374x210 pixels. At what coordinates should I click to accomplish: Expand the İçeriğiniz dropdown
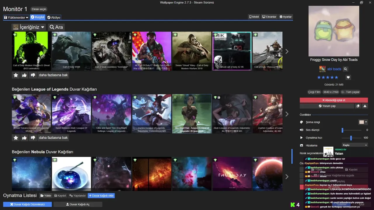point(29,27)
